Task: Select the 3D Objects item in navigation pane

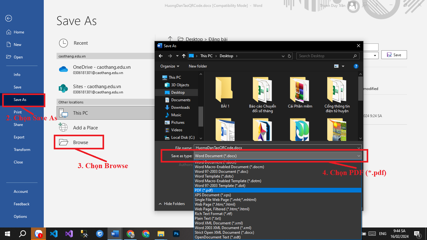Action: tap(177, 85)
